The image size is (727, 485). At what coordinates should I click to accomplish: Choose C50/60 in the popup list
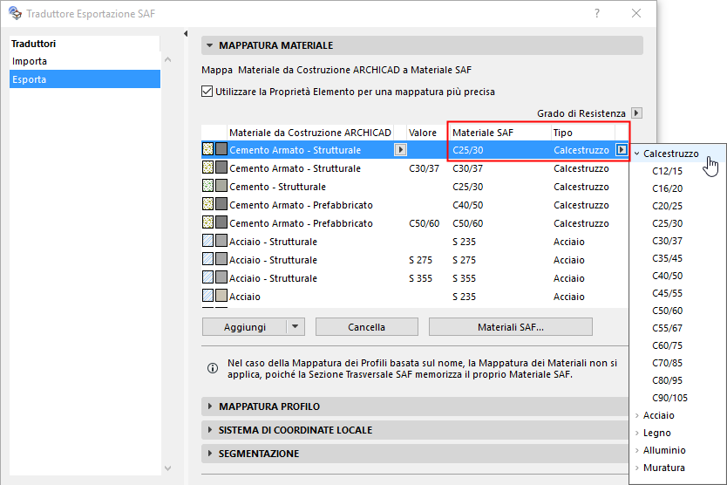[667, 311]
